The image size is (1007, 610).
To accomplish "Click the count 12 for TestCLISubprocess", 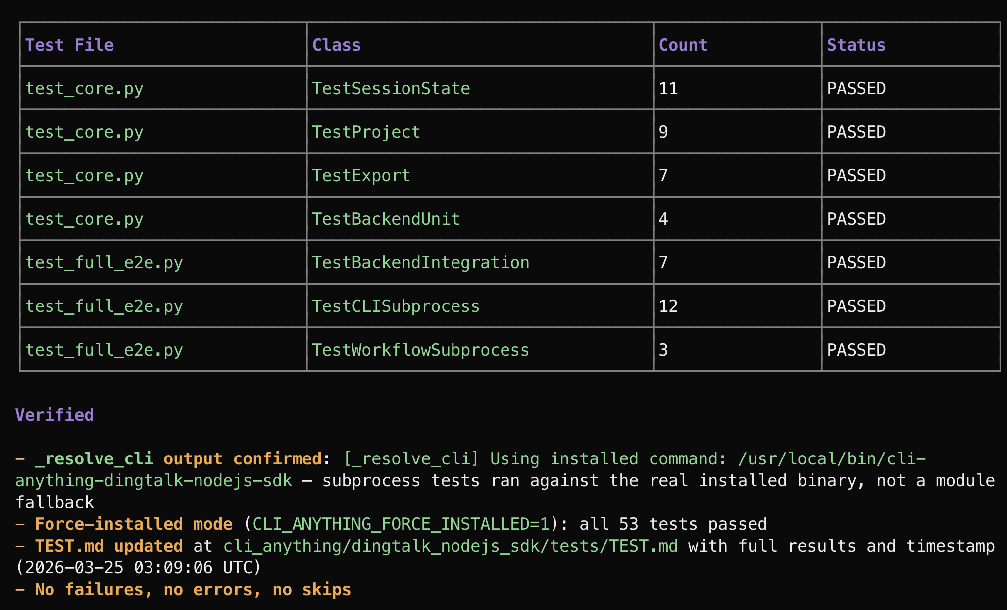I will pyautogui.click(x=668, y=306).
